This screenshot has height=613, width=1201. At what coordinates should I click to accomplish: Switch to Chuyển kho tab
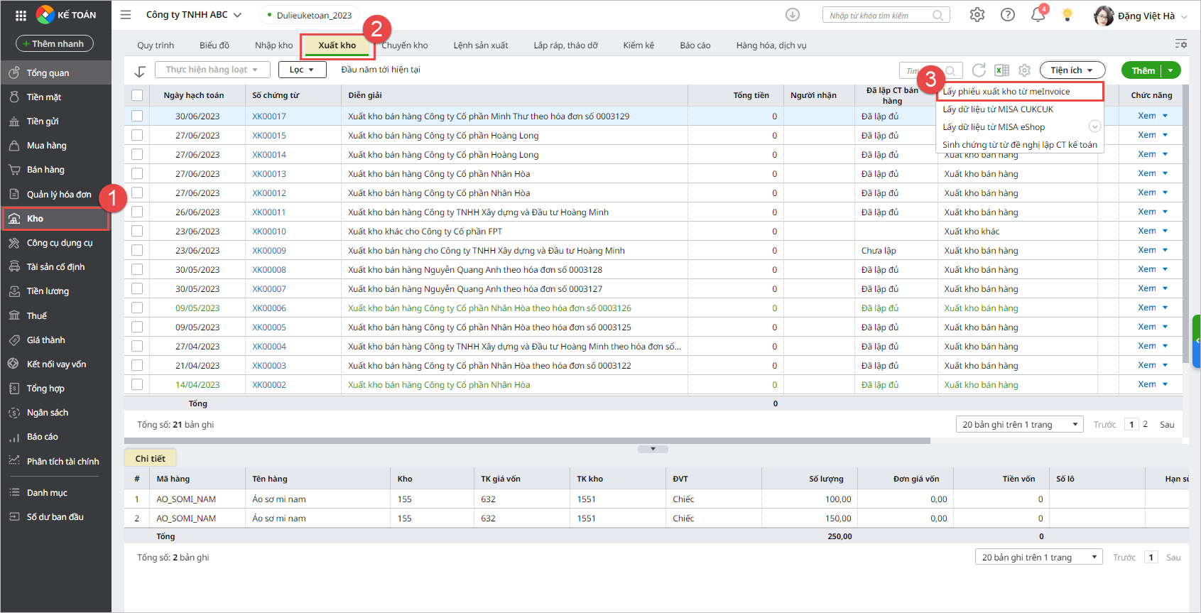(x=405, y=45)
